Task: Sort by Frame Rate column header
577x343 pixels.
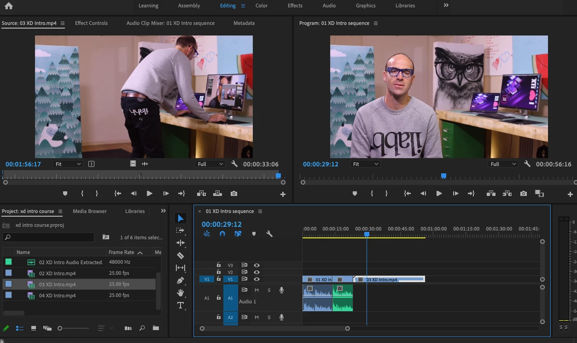Action: click(x=121, y=252)
